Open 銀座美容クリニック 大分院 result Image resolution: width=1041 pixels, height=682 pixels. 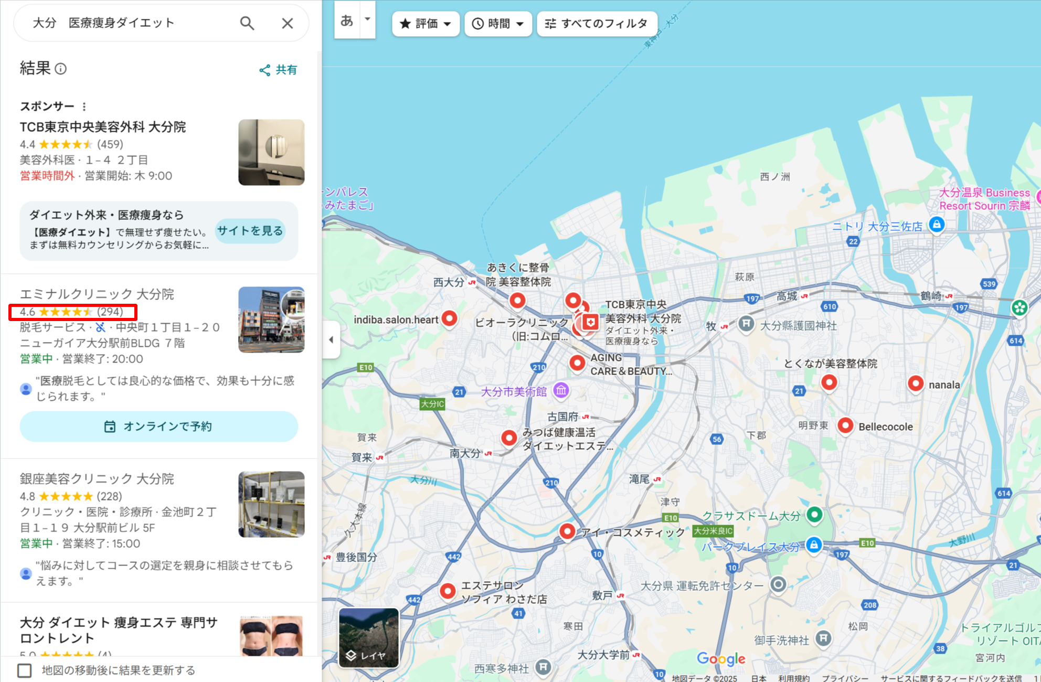tap(97, 478)
